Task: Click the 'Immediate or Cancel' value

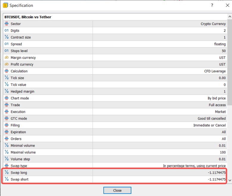Action: [209, 125]
